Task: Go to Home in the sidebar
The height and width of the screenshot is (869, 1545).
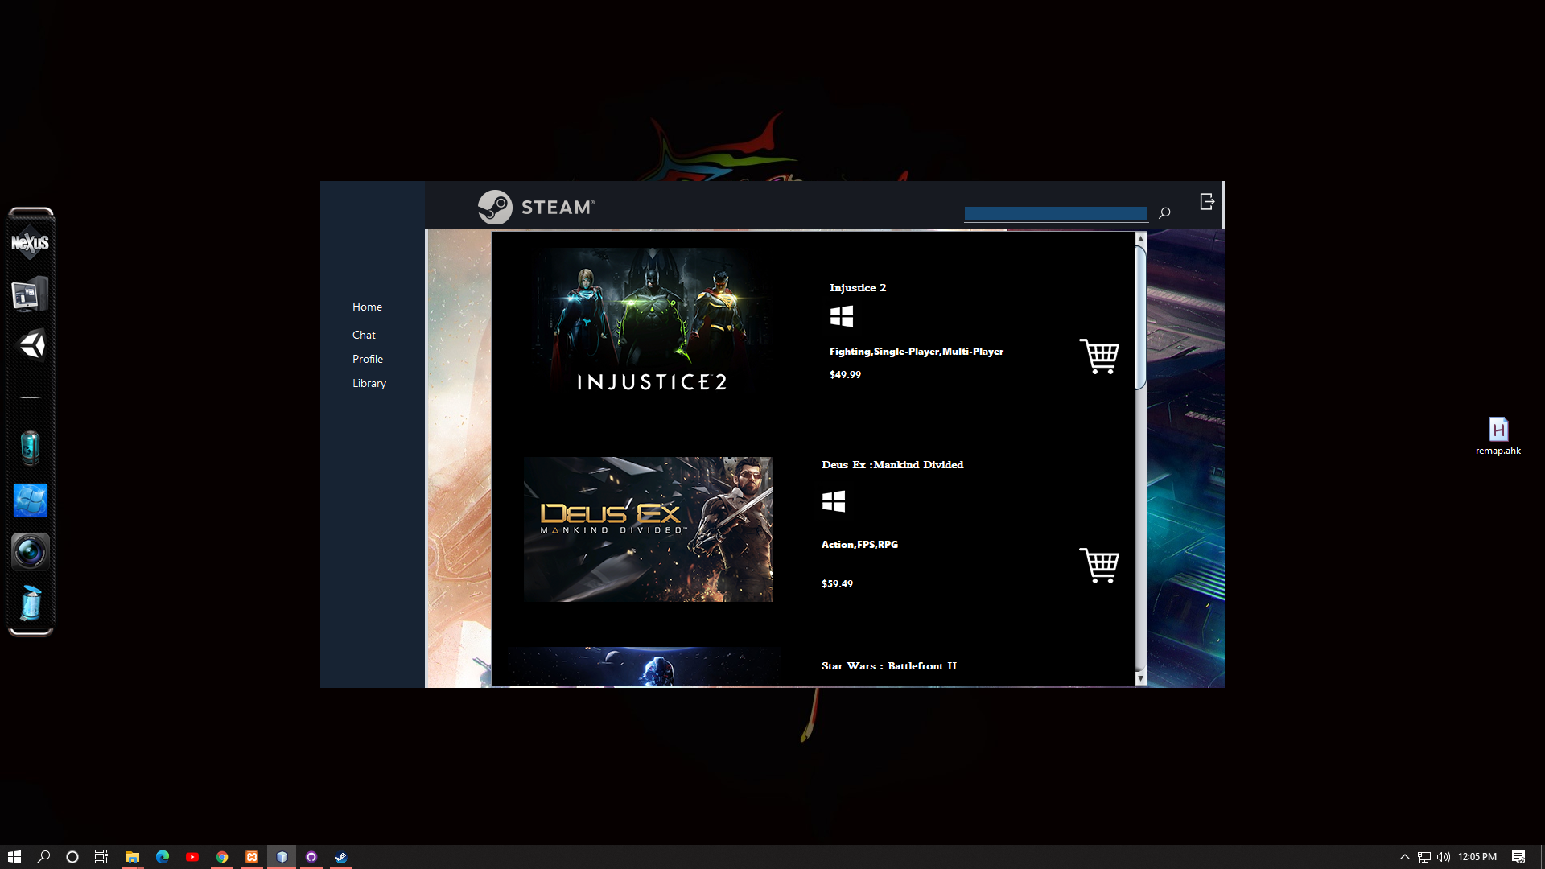Action: (367, 307)
